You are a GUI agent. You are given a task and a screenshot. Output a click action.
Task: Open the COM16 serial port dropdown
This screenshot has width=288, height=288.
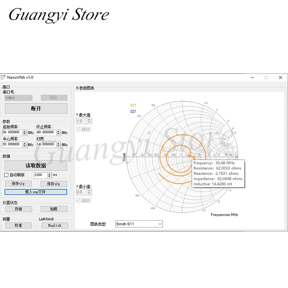pyautogui.click(x=18, y=98)
